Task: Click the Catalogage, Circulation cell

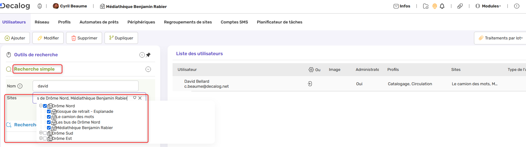Action: pyautogui.click(x=410, y=84)
